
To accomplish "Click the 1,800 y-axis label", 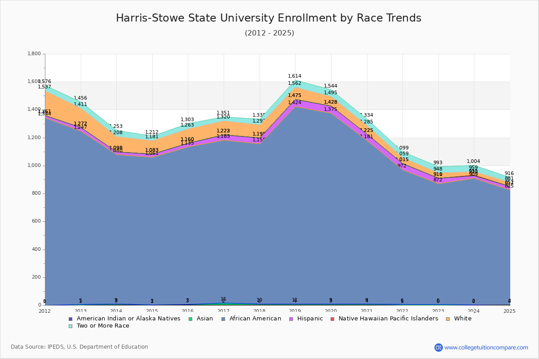I will (34, 54).
